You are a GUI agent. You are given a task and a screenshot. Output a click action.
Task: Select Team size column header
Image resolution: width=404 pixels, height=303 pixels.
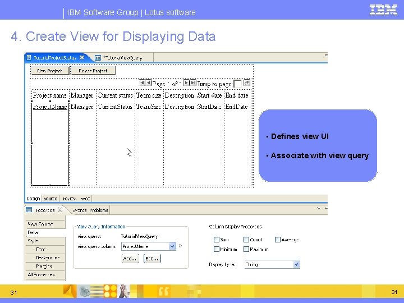click(x=149, y=95)
